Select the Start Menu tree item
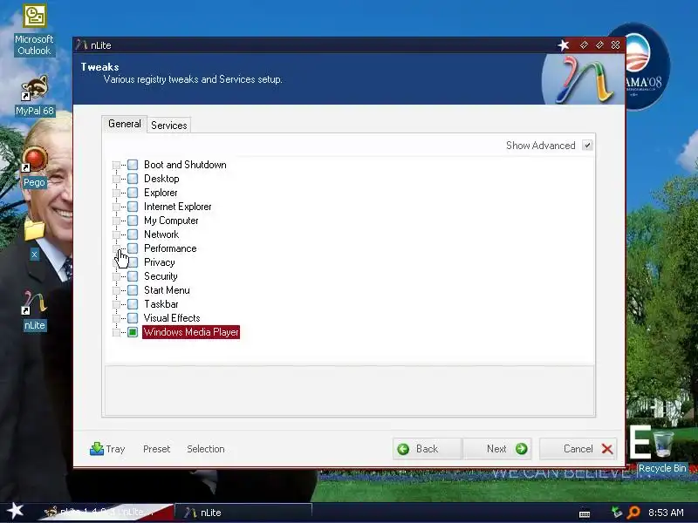 [167, 290]
